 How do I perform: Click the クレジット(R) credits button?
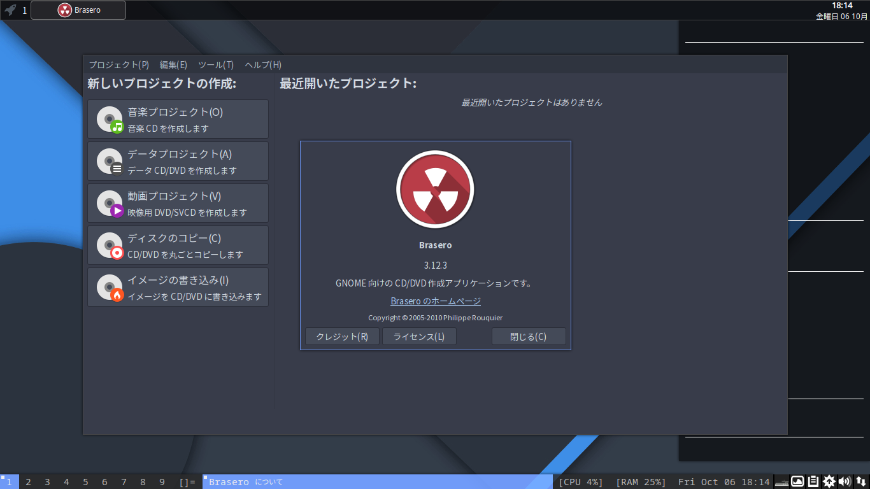click(343, 337)
